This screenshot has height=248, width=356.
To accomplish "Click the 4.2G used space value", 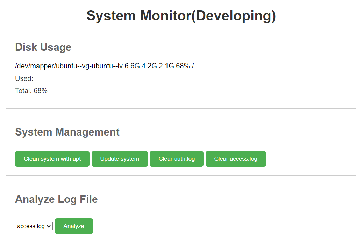I will (x=149, y=66).
